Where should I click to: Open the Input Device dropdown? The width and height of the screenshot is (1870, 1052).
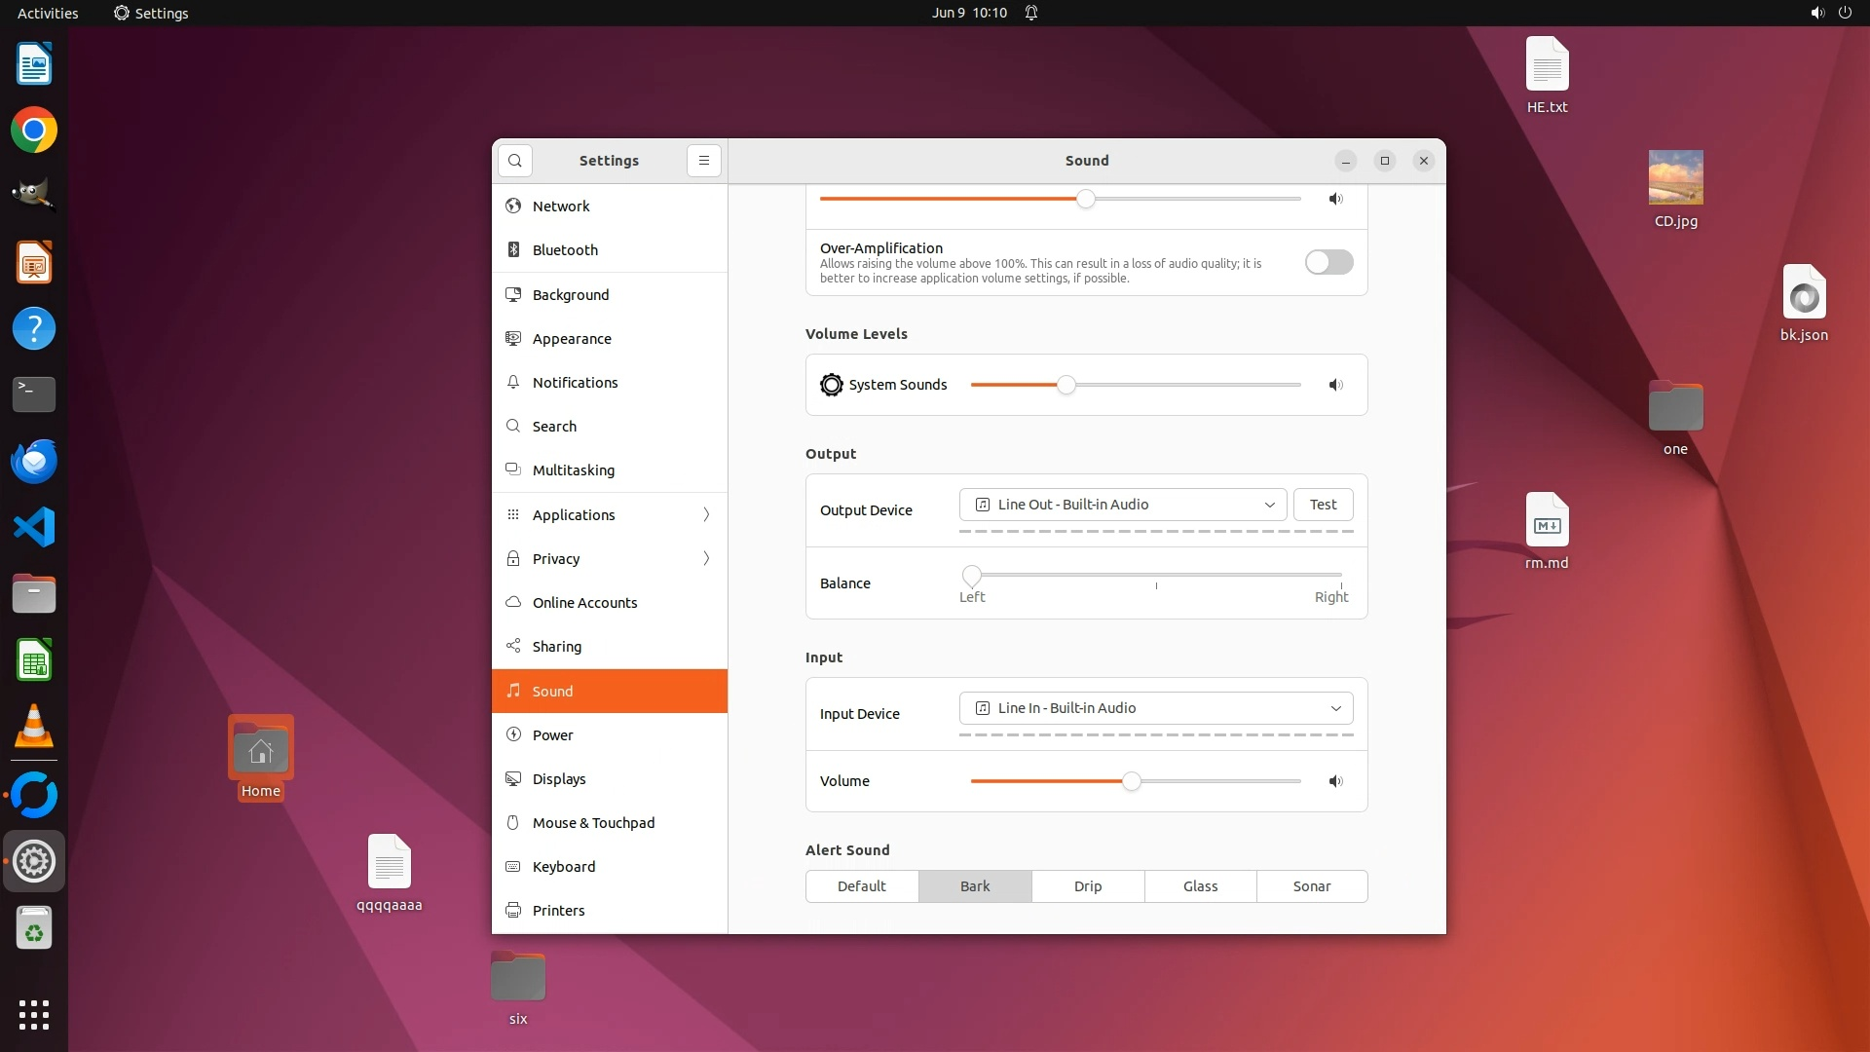[1156, 708]
